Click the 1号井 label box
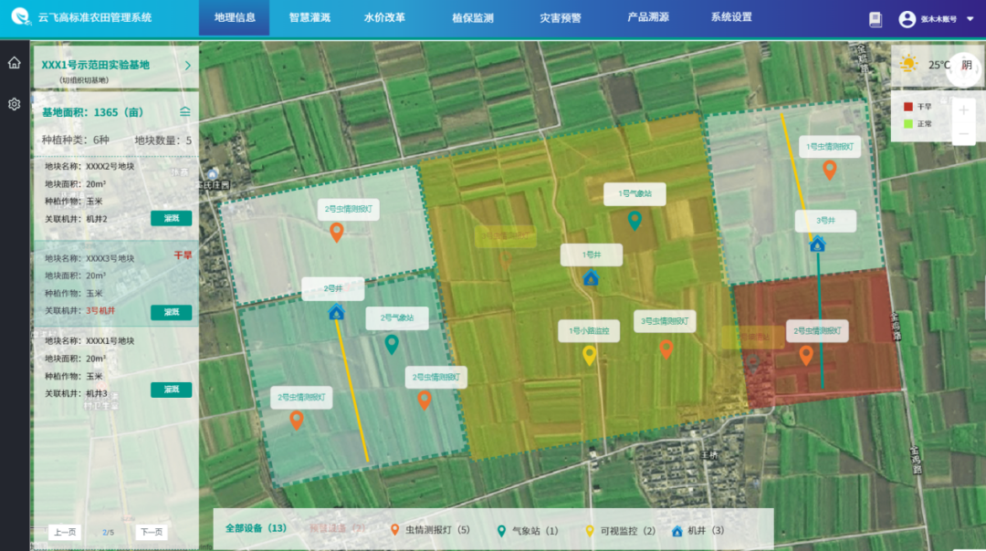986x551 pixels. tap(591, 255)
